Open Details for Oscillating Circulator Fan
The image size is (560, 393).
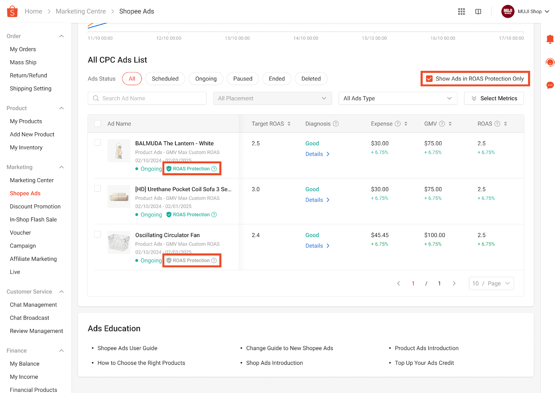pos(317,246)
